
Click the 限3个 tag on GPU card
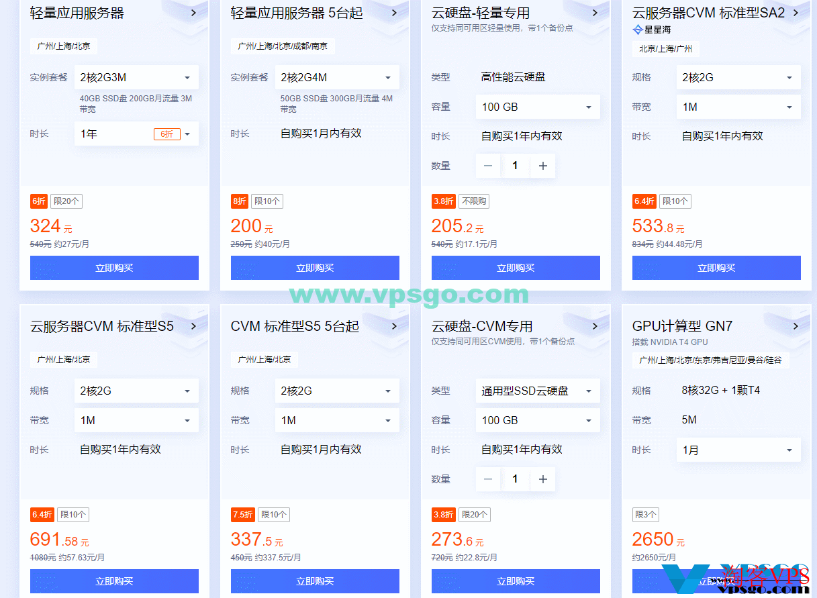(x=646, y=515)
